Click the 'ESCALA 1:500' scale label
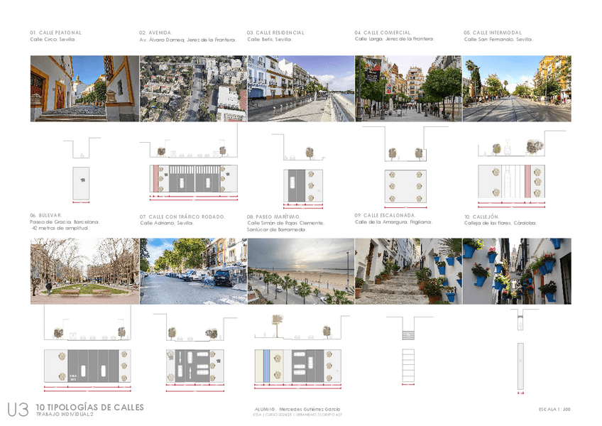Screen dimensions: 602x426 pyautogui.click(x=554, y=410)
